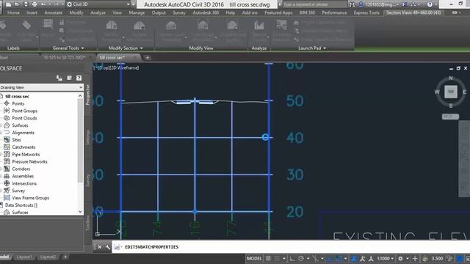Viewport: 470px width, 264px height.
Task: Click the circular grip on the section view grid
Action: 265,137
